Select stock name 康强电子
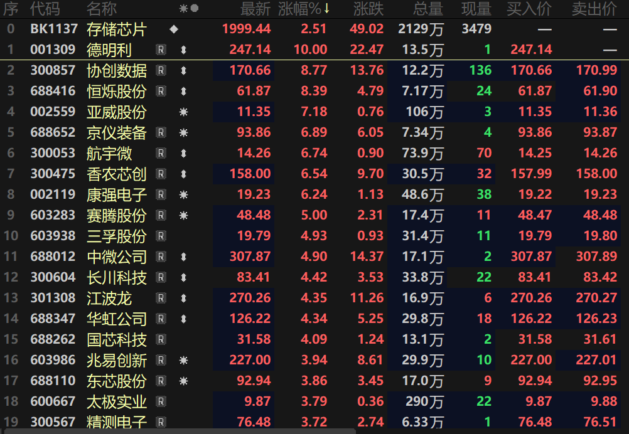The image size is (629, 434). tap(117, 195)
